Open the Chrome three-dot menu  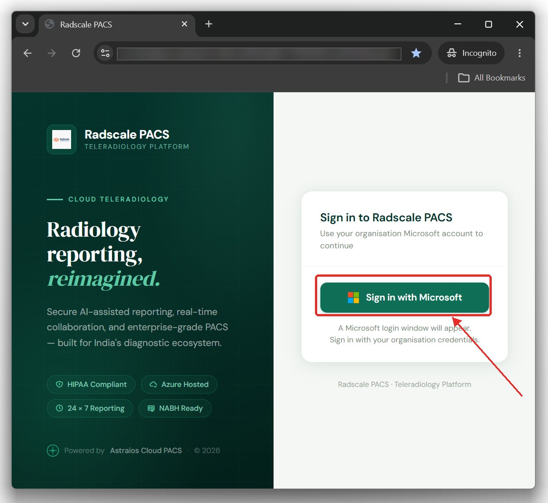point(520,53)
